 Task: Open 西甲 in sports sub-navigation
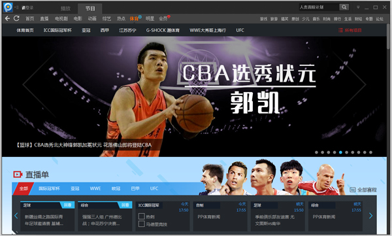(105, 30)
